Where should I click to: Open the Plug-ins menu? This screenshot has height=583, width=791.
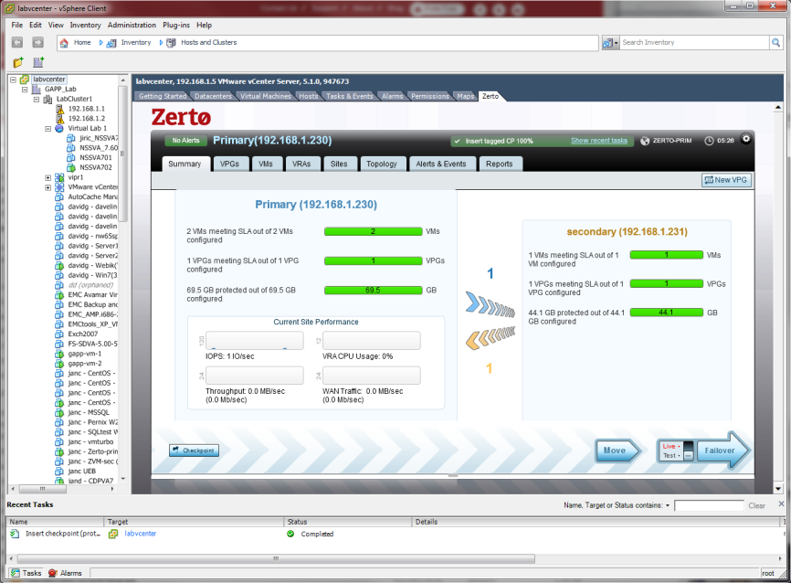point(176,25)
